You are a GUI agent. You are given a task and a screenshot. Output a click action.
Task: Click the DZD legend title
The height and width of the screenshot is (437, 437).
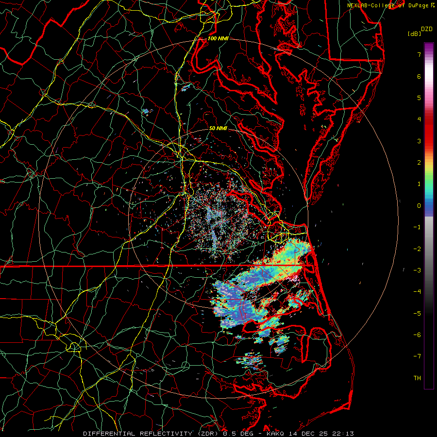point(426,29)
